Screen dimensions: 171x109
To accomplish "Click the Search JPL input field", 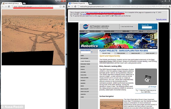I will pos(147,27).
